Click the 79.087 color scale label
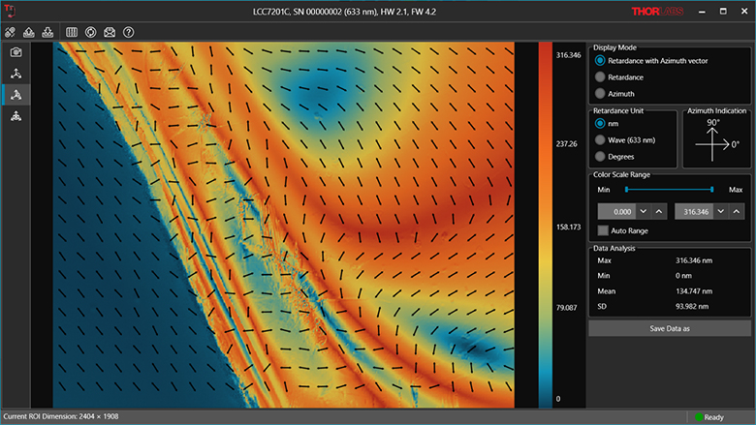The height and width of the screenshot is (425, 756). click(x=567, y=308)
